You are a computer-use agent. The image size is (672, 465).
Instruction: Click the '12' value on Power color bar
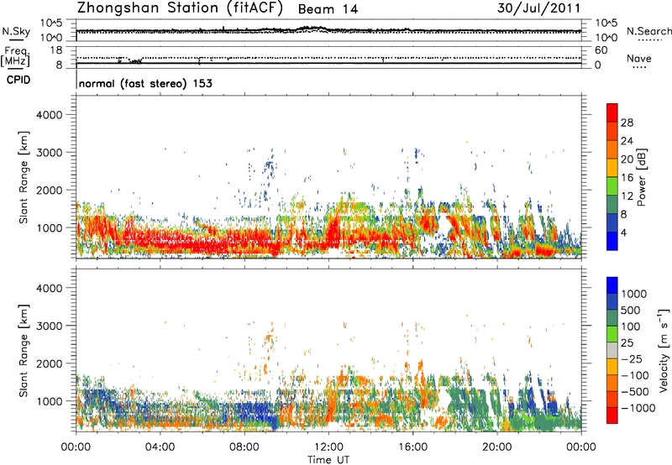[627, 196]
